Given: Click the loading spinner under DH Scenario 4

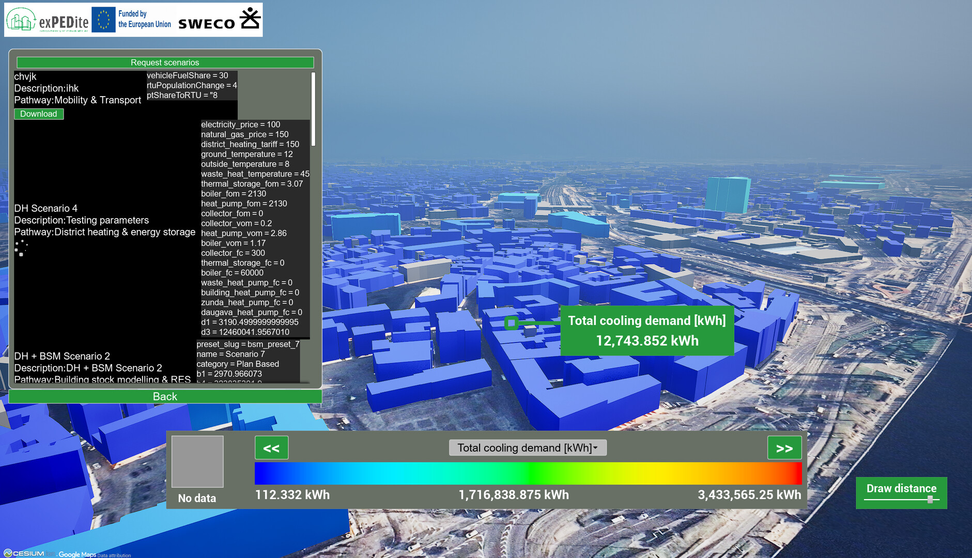Looking at the screenshot, I should coord(21,248).
